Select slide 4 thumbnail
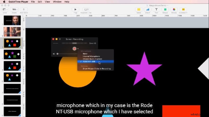The width and height of the screenshot is (209, 117). coord(12,55)
